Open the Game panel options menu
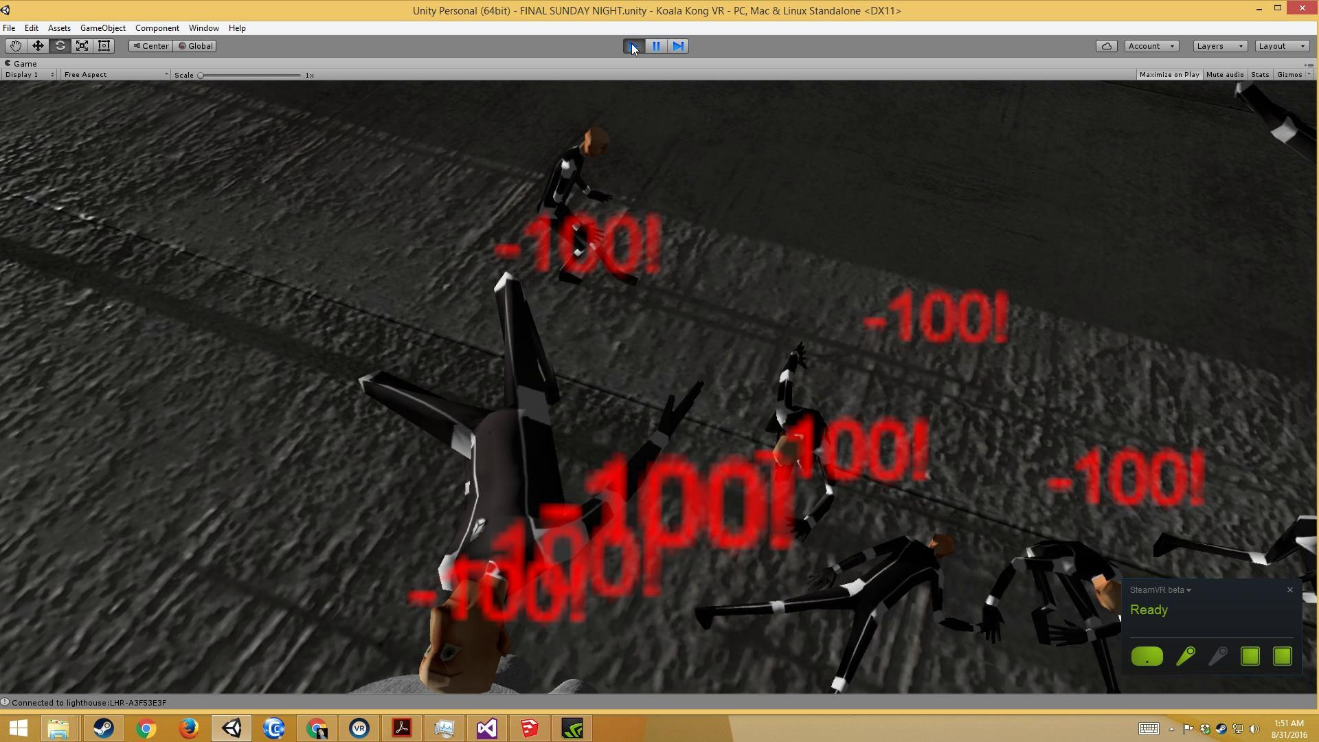 pos(1309,65)
